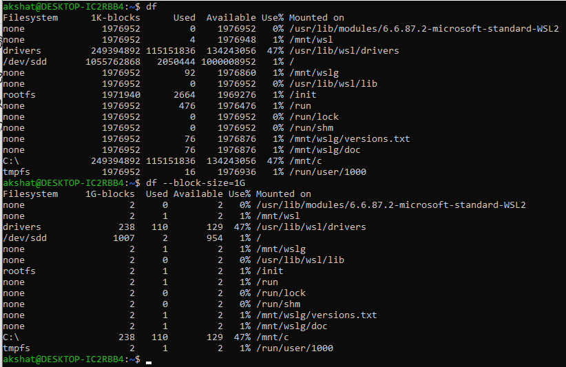Click the /dev/sdd entry in the first table
The height and width of the screenshot is (367, 566).
[x=25, y=62]
